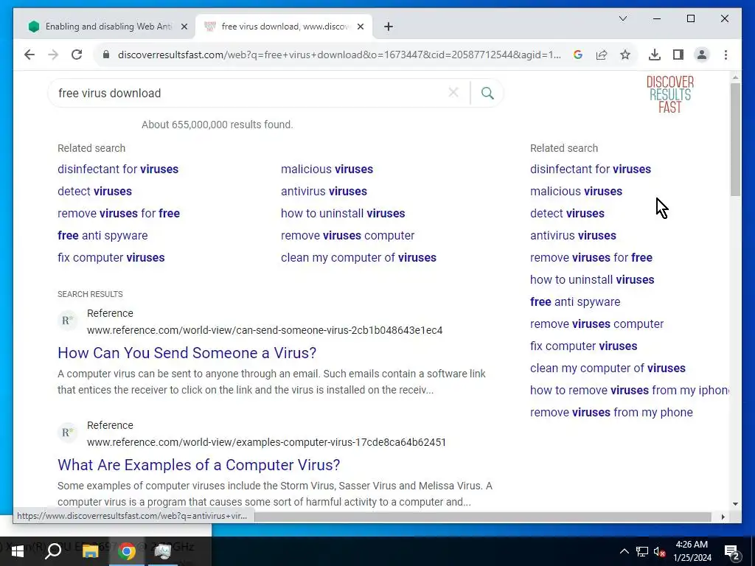Open 'remove viruses from my phone' link
755x566 pixels.
[x=611, y=413]
